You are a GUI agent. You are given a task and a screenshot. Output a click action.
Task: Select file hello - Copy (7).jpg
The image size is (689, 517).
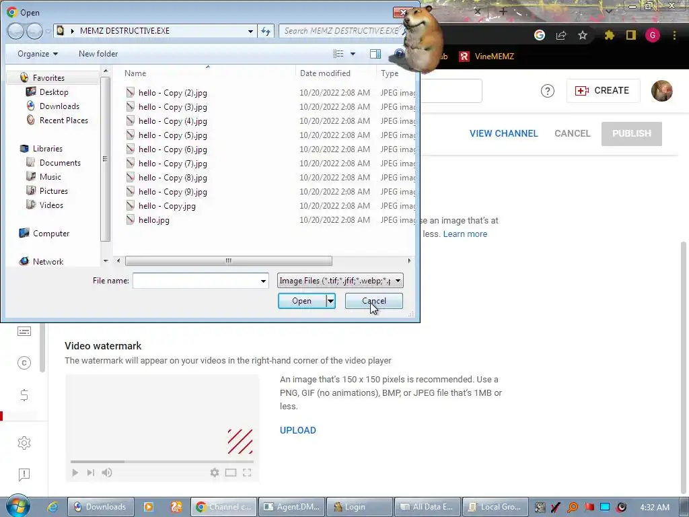172,163
